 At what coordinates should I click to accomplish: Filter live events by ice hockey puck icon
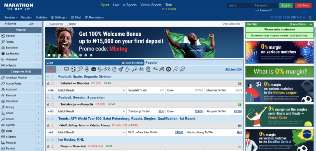(94, 69)
